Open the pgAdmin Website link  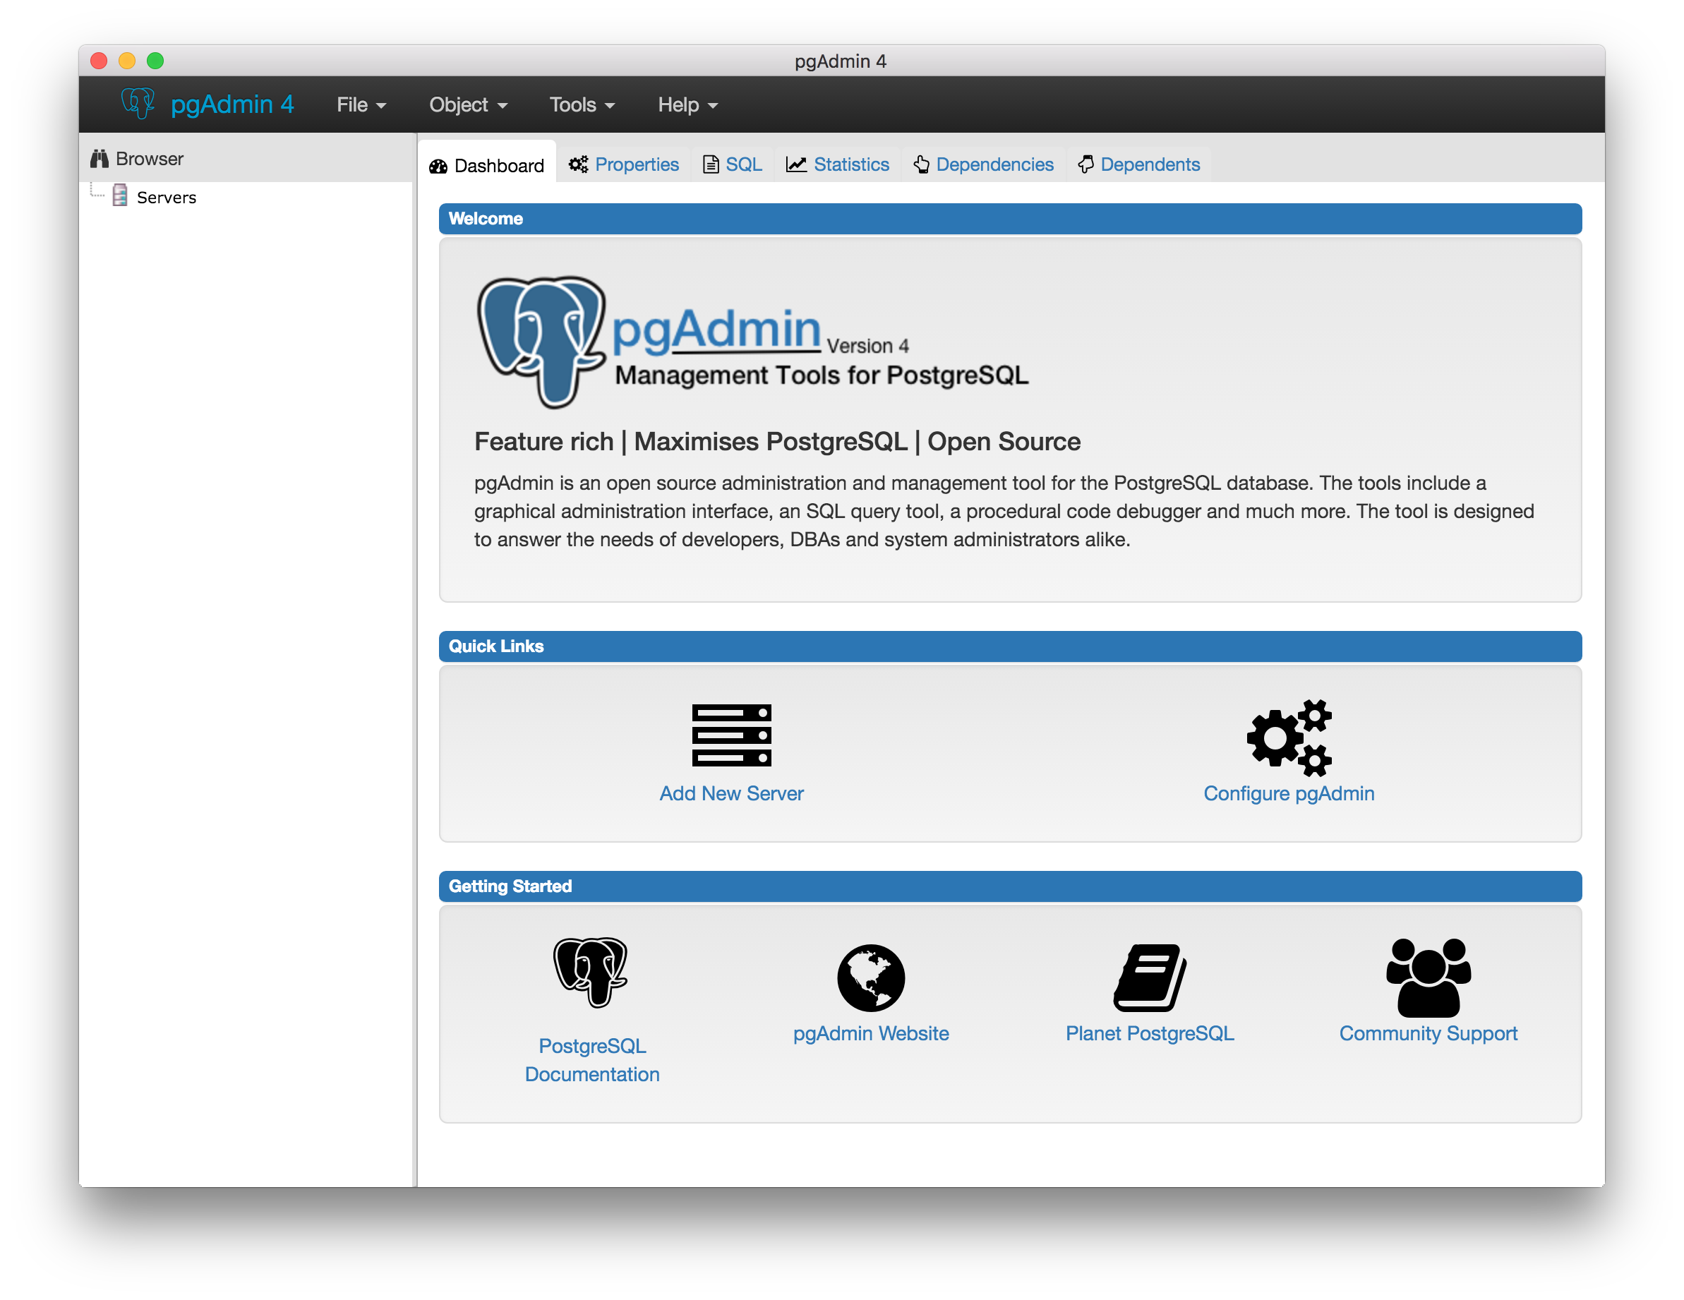coord(870,1033)
